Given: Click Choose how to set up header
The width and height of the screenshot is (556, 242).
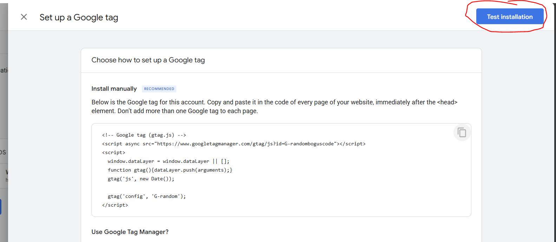Looking at the screenshot, I should [x=148, y=60].
